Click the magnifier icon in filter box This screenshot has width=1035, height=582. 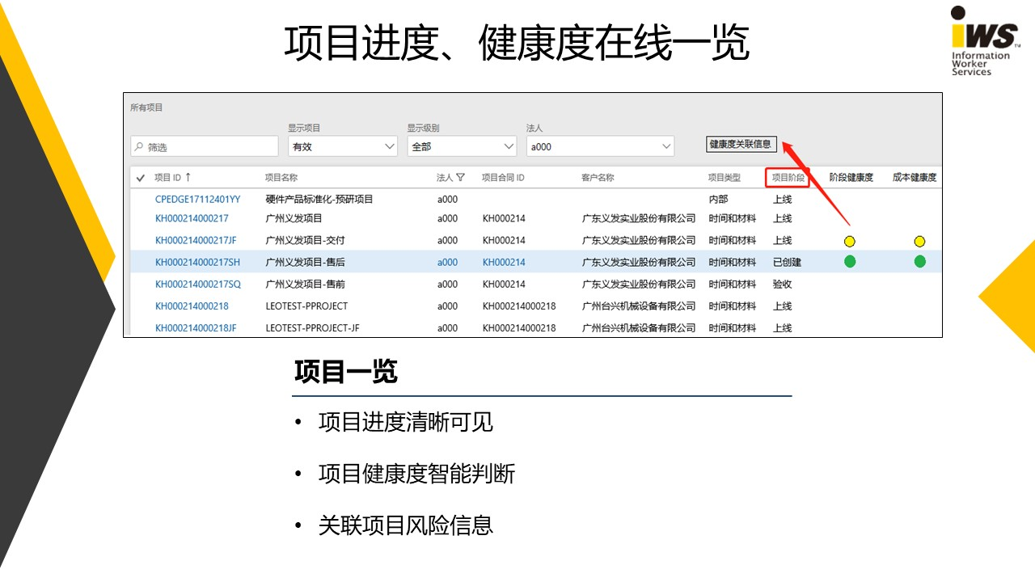(x=139, y=147)
